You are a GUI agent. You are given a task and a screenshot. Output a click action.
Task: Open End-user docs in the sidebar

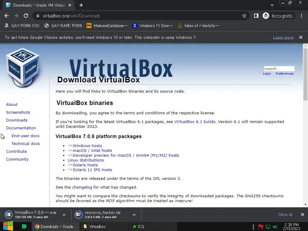(x=25, y=136)
